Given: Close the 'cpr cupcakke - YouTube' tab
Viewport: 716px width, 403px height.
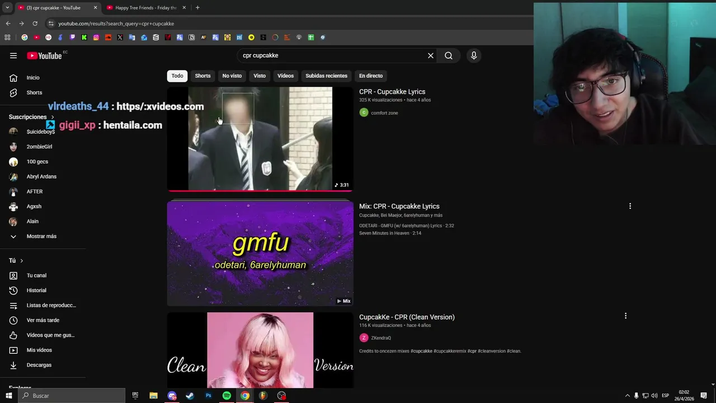Looking at the screenshot, I should tap(95, 8).
